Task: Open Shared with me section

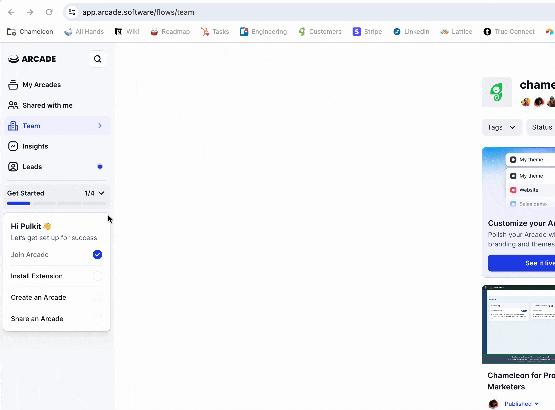Action: 57,105
